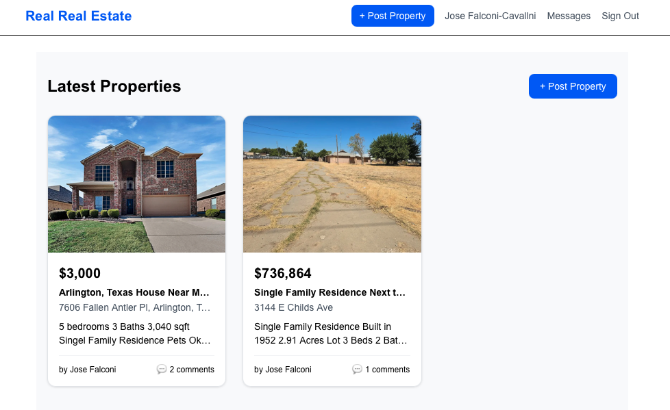The width and height of the screenshot is (670, 410).
Task: Click Sign Out
Action: point(620,16)
